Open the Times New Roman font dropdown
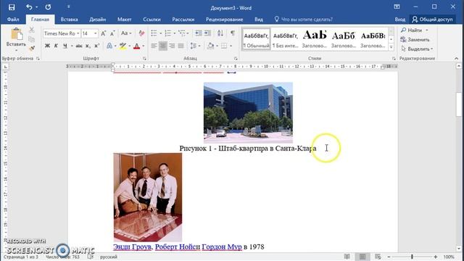Image resolution: width=464 pixels, height=261 pixels. click(78, 33)
